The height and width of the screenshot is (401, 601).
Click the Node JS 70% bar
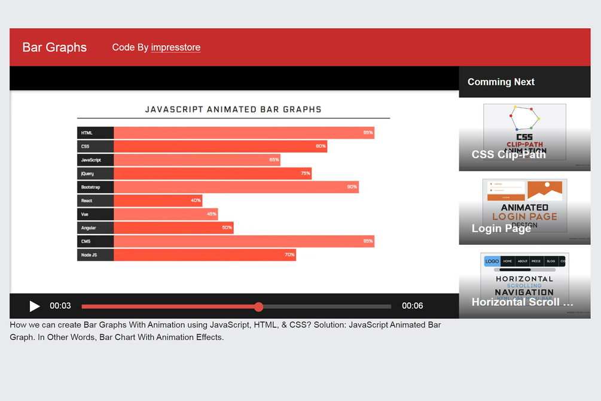205,255
